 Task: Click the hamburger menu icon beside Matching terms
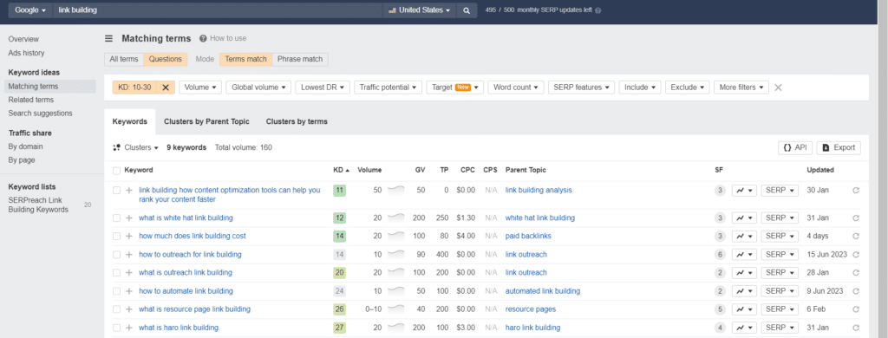tap(108, 38)
